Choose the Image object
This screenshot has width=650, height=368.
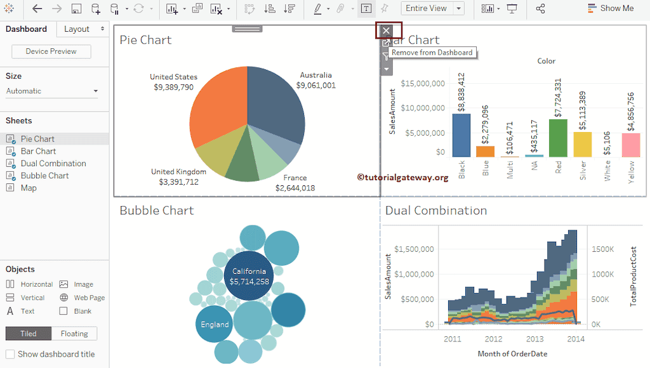click(x=76, y=284)
